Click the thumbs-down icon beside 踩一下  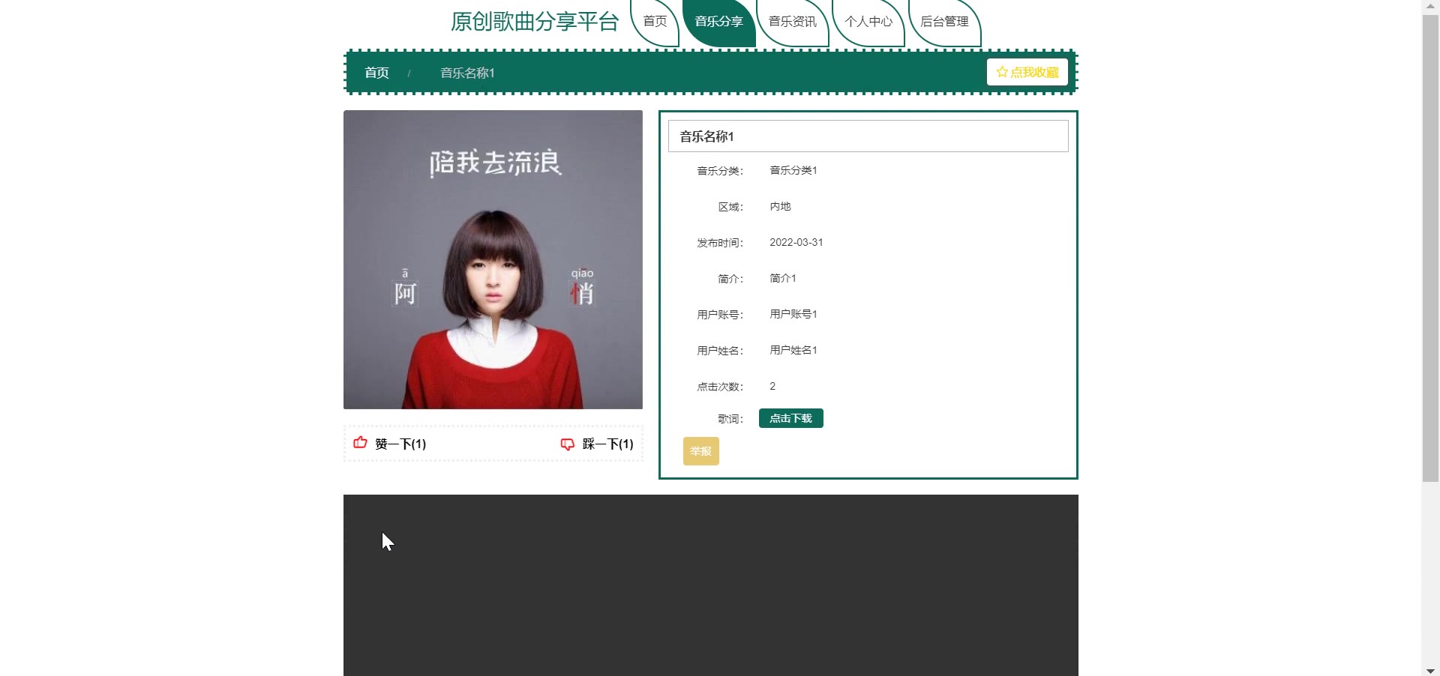[x=568, y=444]
